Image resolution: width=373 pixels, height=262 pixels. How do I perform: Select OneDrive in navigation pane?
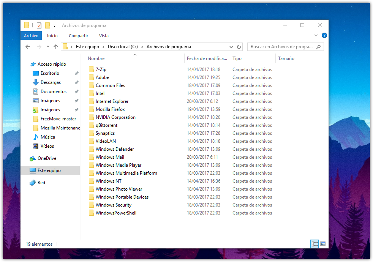(x=47, y=158)
